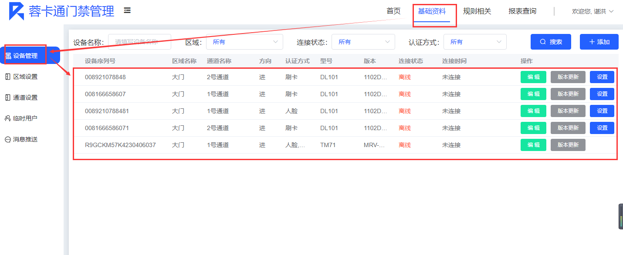Open the user account menu 欢迎您

pyautogui.click(x=593, y=11)
